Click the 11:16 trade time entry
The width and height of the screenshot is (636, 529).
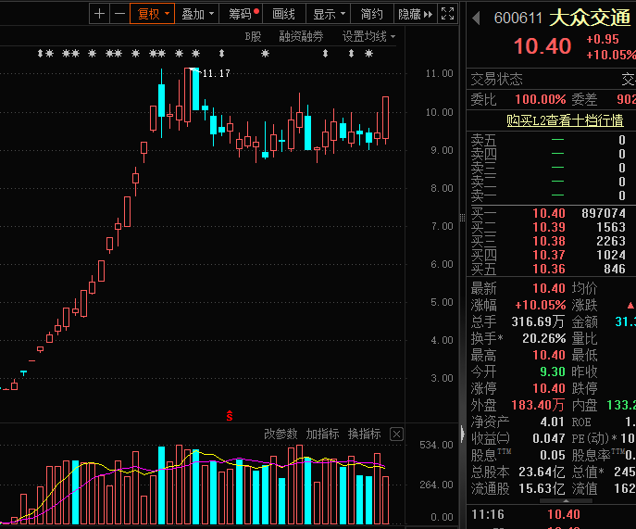(488, 514)
